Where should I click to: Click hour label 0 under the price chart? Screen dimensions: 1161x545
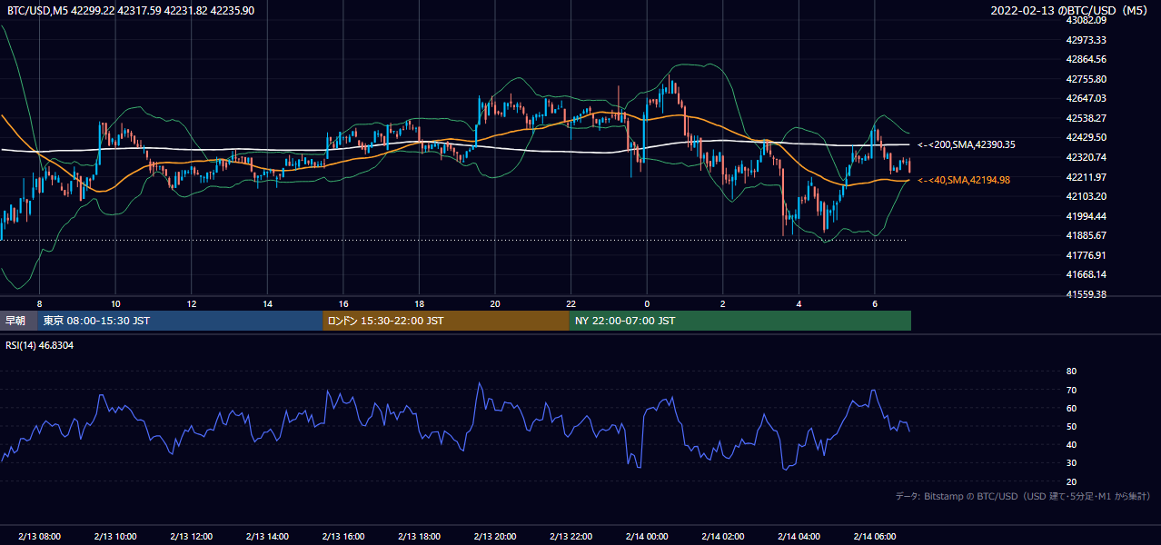pos(647,303)
